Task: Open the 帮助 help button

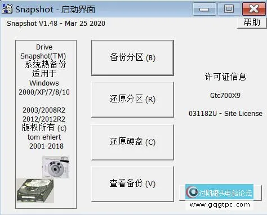Action: coord(252,23)
